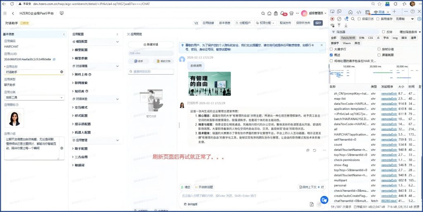
Task: Uncheck the 概述 checkbox
Action: 331,55
